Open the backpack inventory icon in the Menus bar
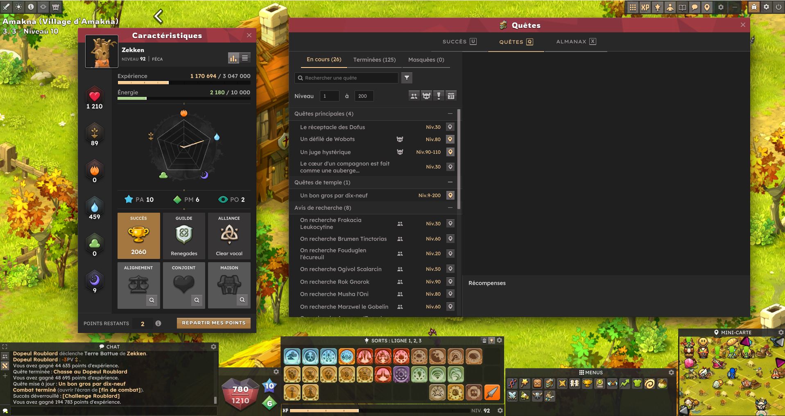Screen dimensions: 785x416 click(537, 384)
